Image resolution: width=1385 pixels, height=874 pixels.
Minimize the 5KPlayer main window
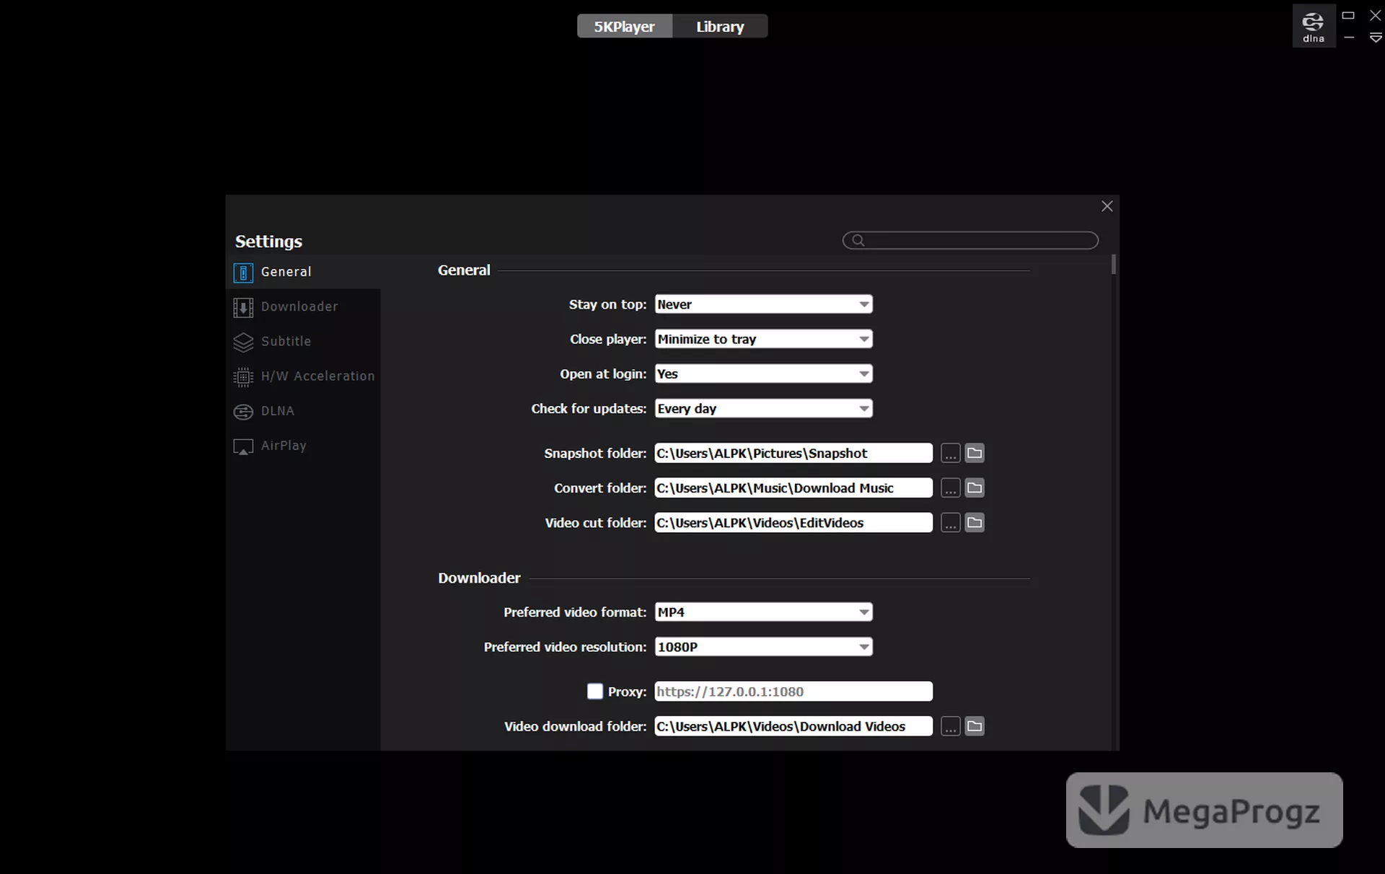coord(1349,37)
